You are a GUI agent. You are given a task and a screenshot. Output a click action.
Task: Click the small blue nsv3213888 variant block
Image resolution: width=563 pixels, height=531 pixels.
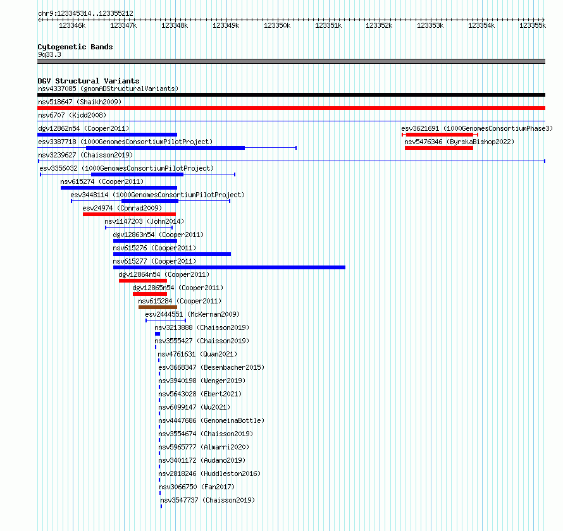coord(158,334)
